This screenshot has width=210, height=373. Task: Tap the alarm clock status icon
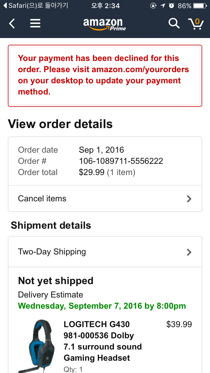point(172,6)
